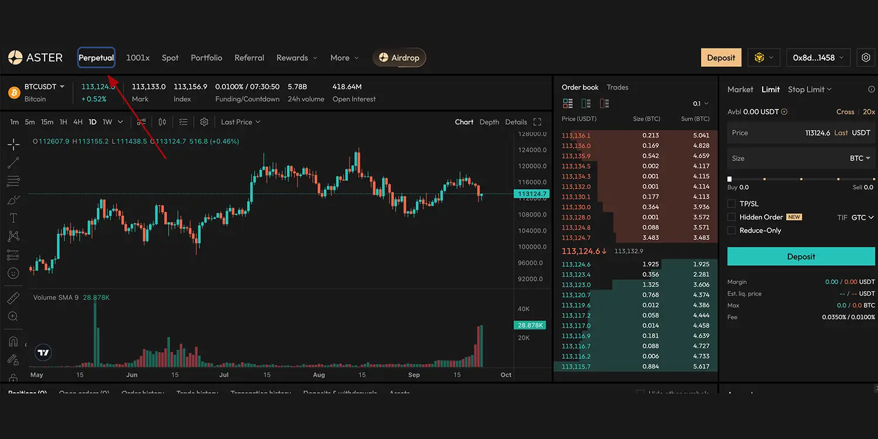Open the emoji sticker drawing tool
The width and height of the screenshot is (878, 439).
[x=13, y=273]
